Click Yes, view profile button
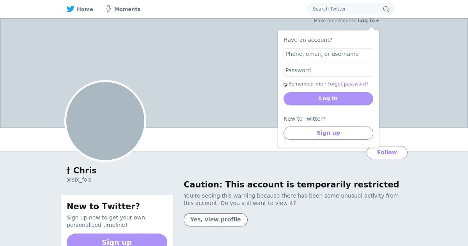Screen dimensions: 468x246 [215, 219]
